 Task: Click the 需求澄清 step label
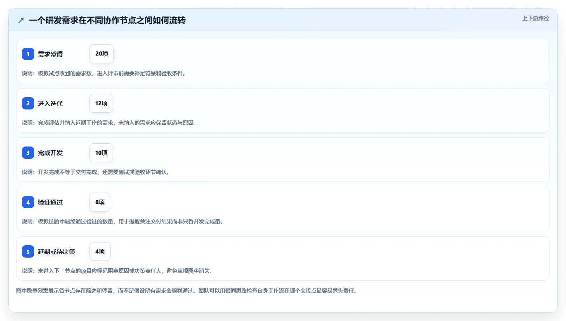[x=50, y=54]
